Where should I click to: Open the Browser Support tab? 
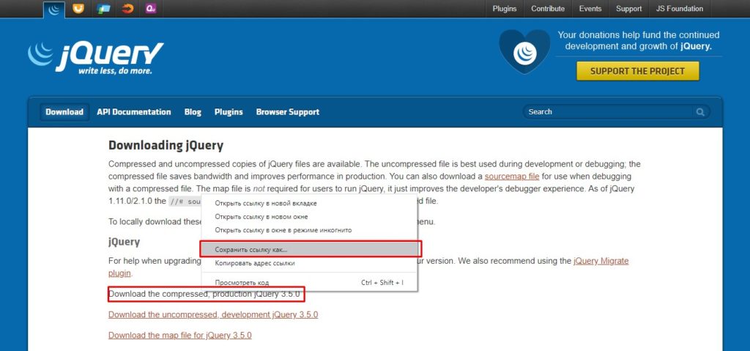point(287,112)
